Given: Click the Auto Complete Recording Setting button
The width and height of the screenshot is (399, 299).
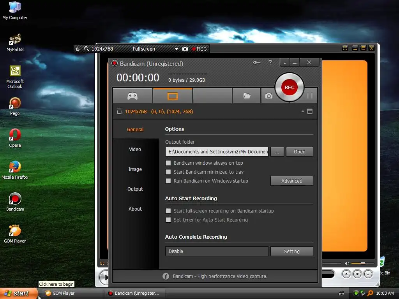Looking at the screenshot, I should (x=291, y=251).
